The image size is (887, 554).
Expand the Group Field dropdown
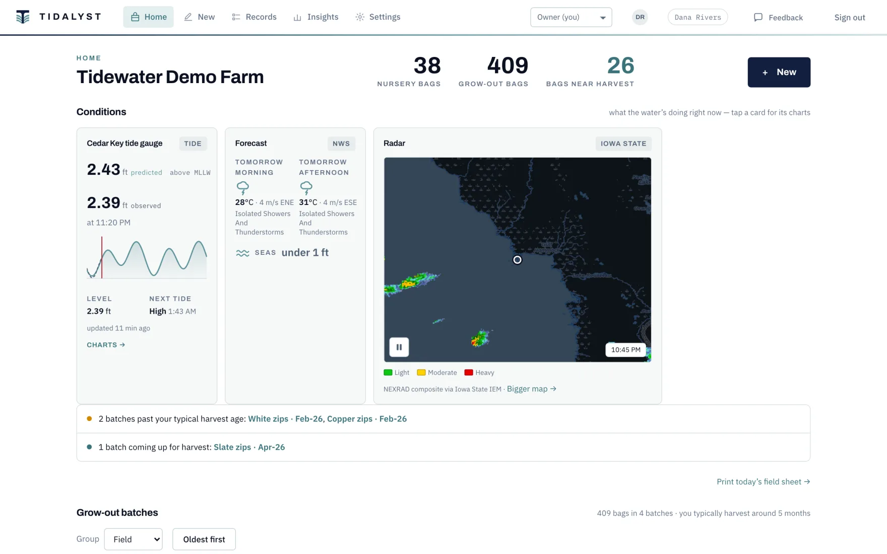coord(133,539)
